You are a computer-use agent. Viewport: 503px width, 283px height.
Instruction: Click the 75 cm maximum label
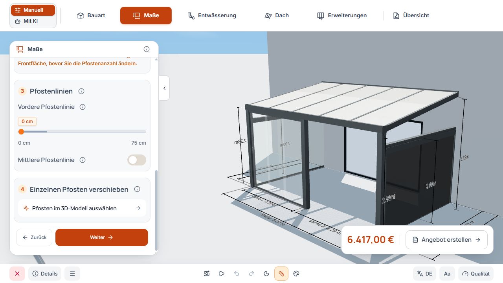click(139, 143)
